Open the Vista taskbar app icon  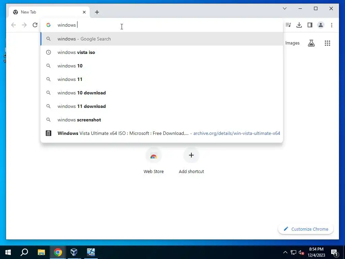coord(91,252)
